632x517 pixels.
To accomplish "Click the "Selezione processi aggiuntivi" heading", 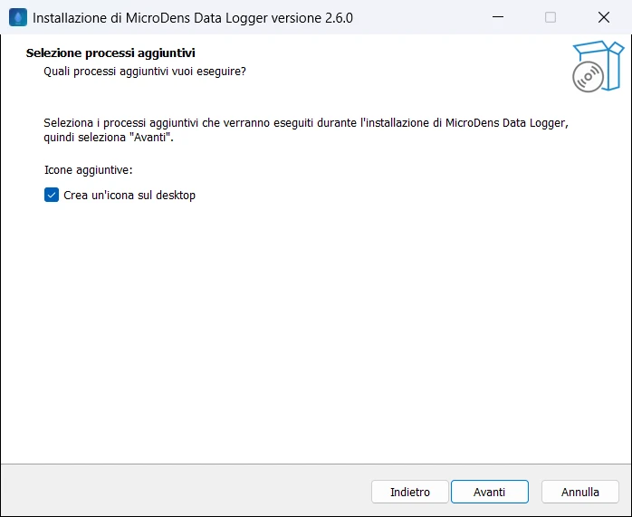I will coord(110,53).
